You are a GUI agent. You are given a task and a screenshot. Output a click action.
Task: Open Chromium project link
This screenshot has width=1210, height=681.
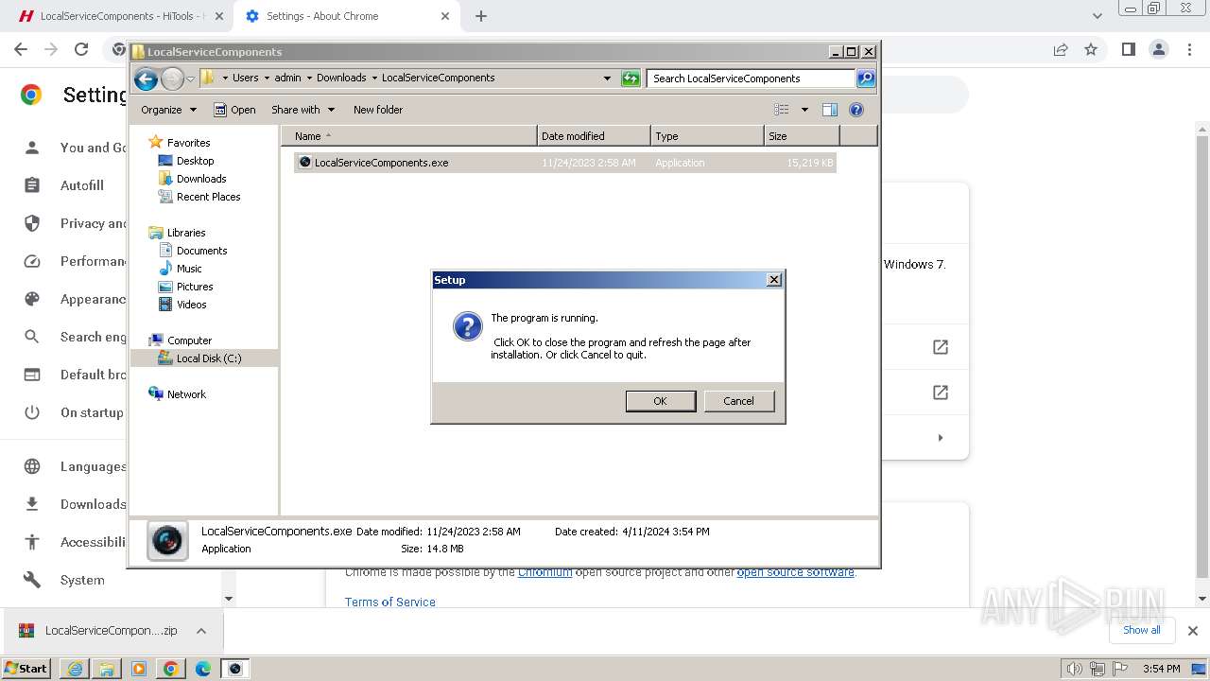(544, 572)
